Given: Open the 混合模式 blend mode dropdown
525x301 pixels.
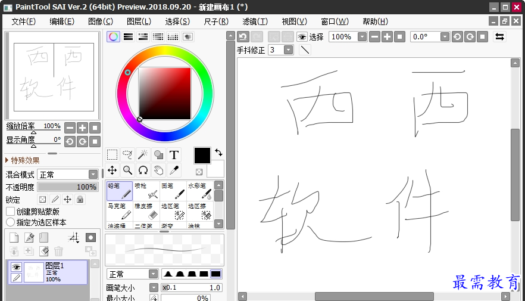Looking at the screenshot, I should 93,175.
